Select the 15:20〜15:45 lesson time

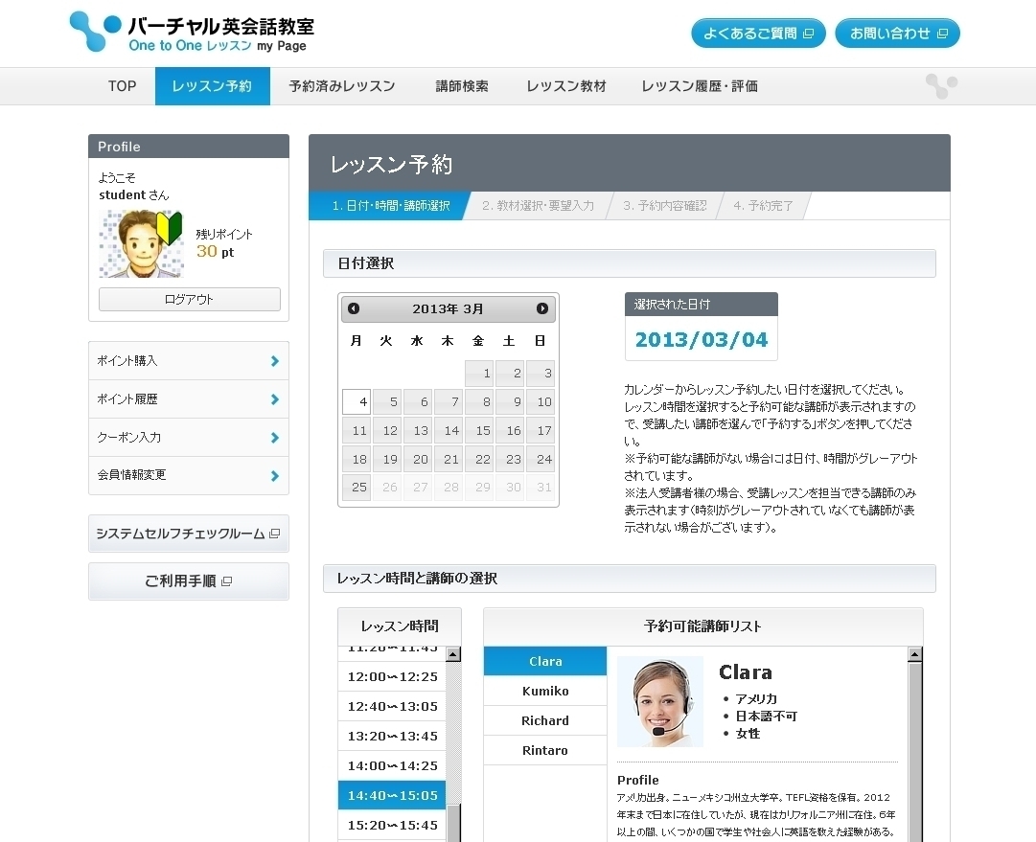393,826
